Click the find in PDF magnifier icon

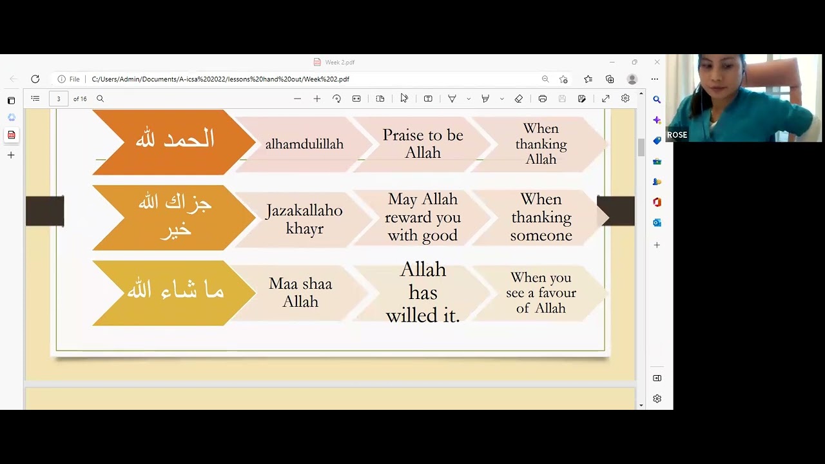pos(100,99)
